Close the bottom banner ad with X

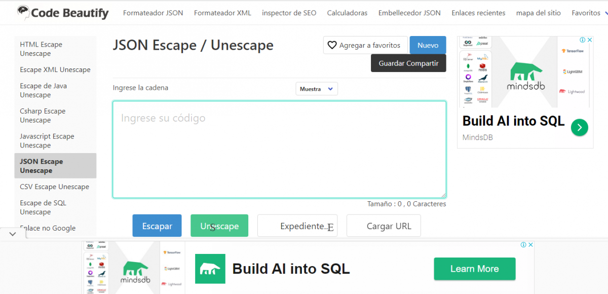tap(530, 245)
